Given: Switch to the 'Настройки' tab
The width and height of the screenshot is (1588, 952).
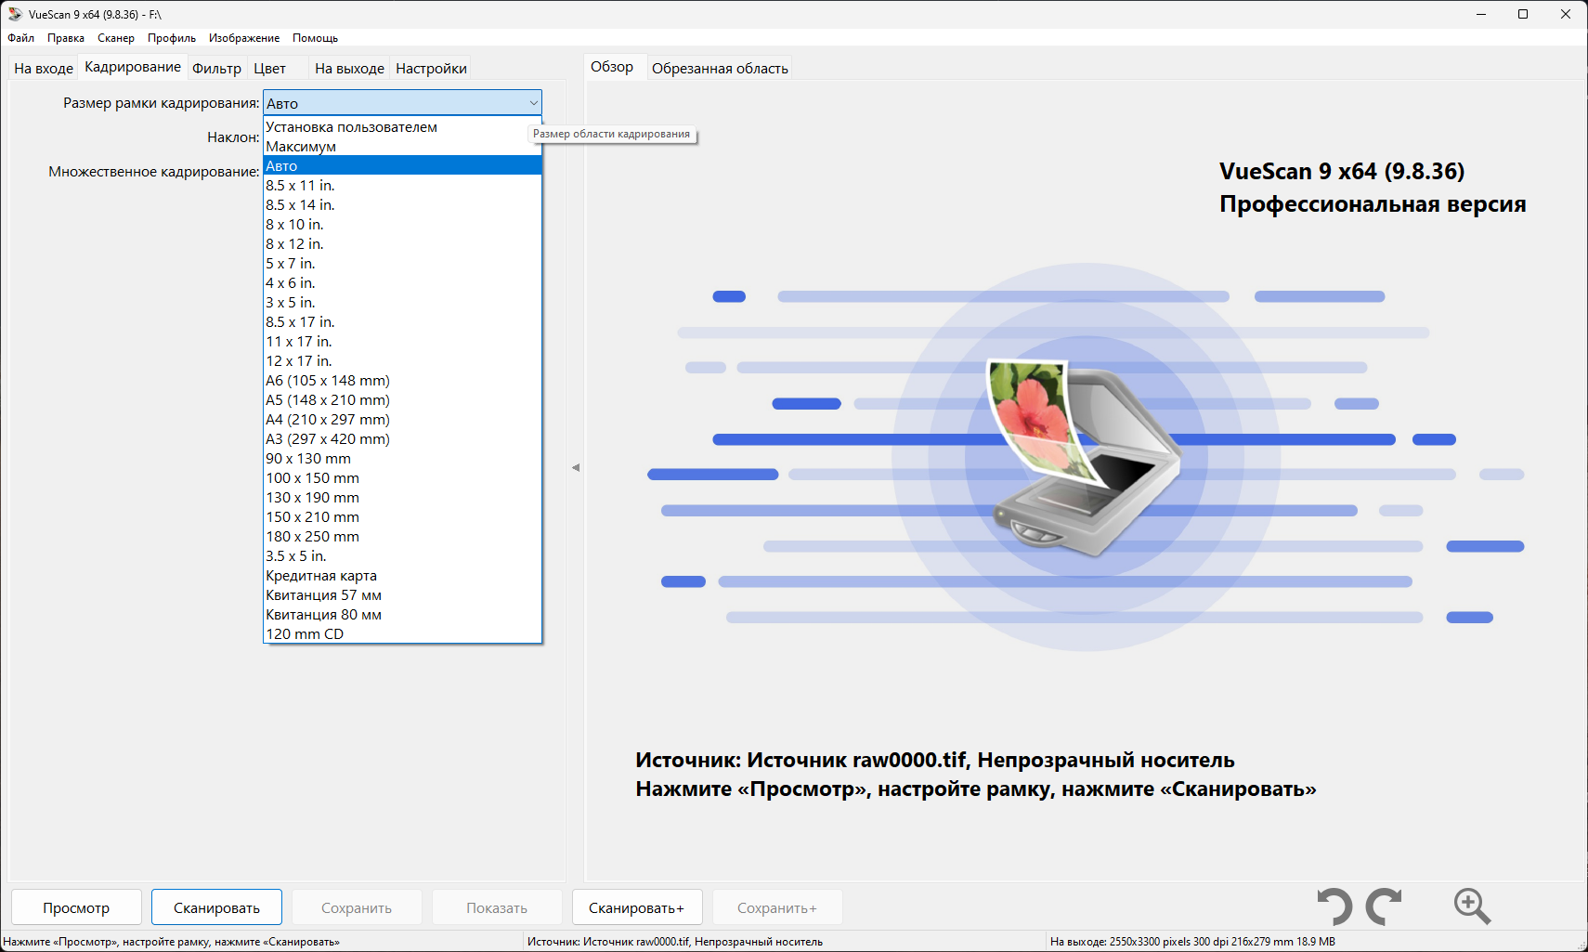Looking at the screenshot, I should click(x=431, y=68).
